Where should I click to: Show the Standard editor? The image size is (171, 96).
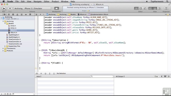click(136, 8)
